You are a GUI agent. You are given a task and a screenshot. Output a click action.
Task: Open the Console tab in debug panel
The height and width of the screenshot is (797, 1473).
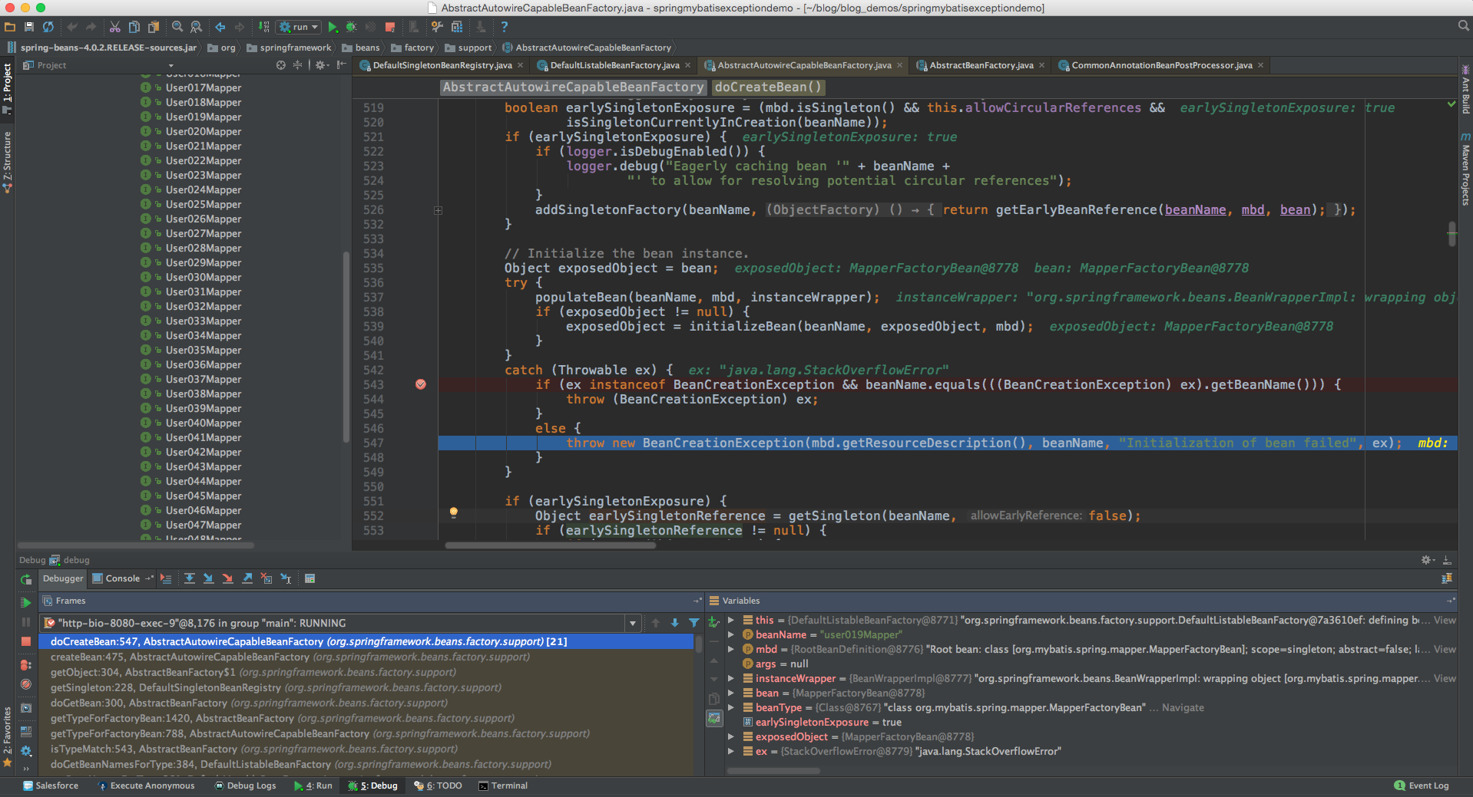(122, 578)
